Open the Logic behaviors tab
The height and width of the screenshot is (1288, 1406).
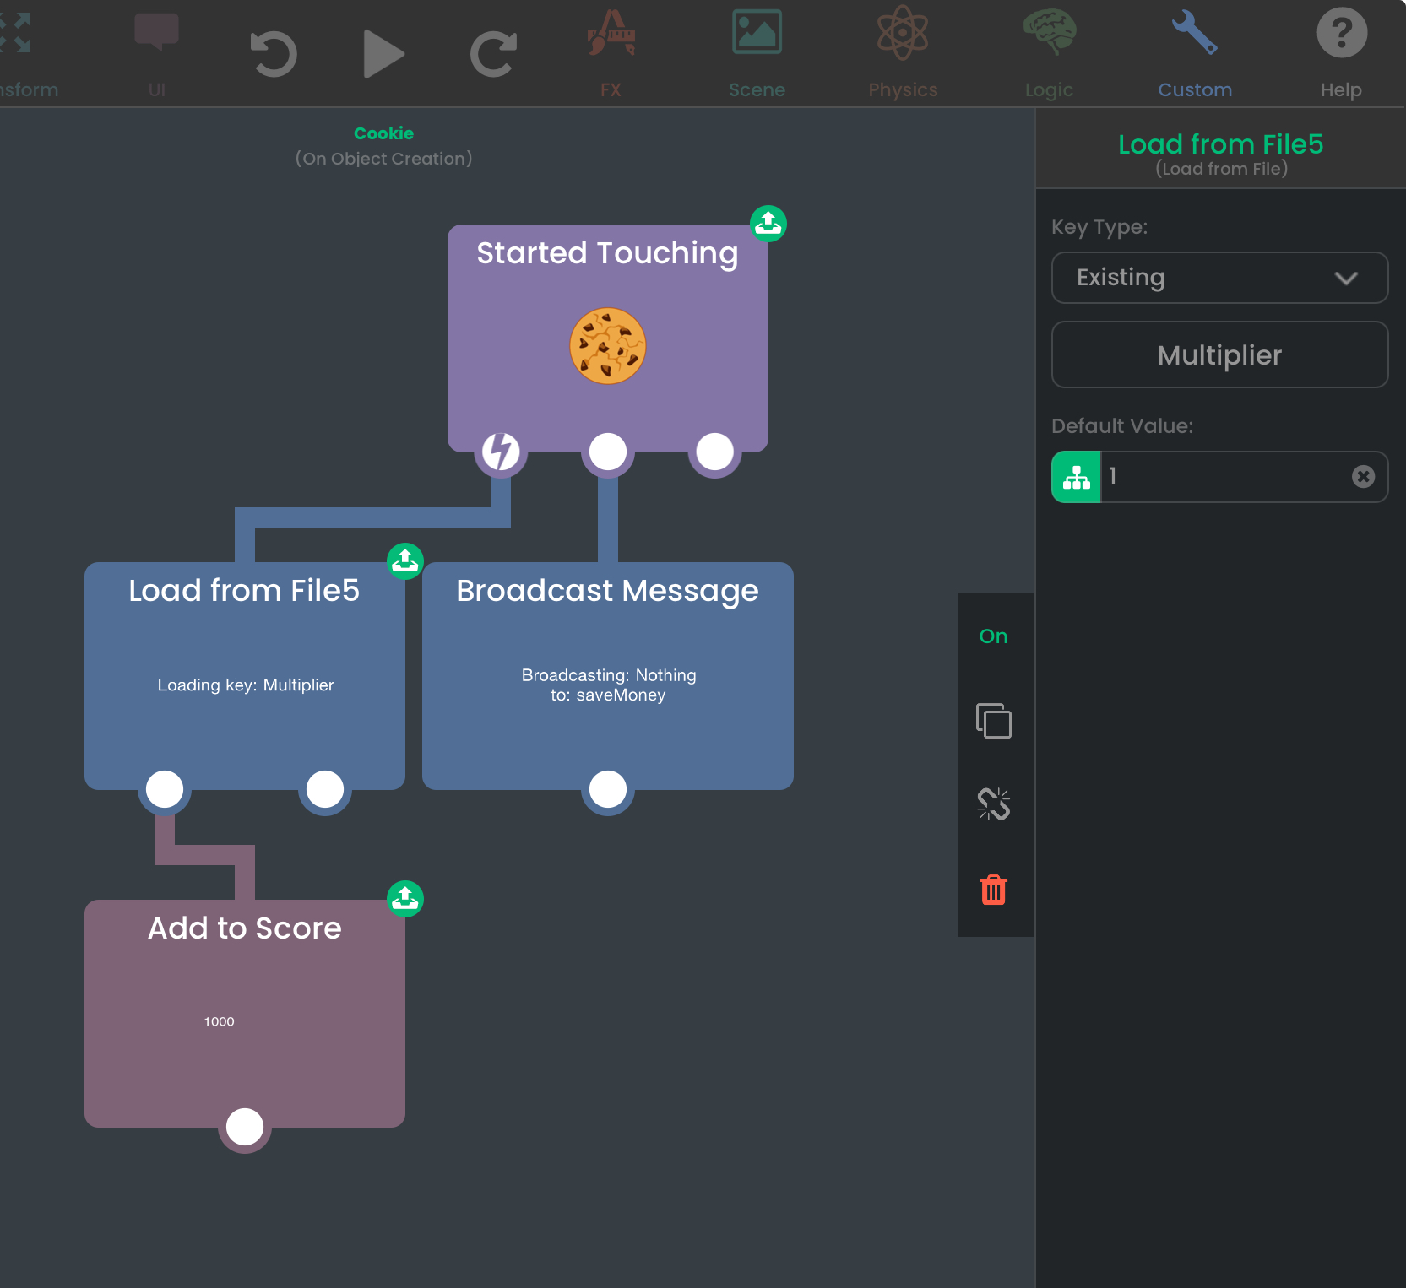[1049, 54]
